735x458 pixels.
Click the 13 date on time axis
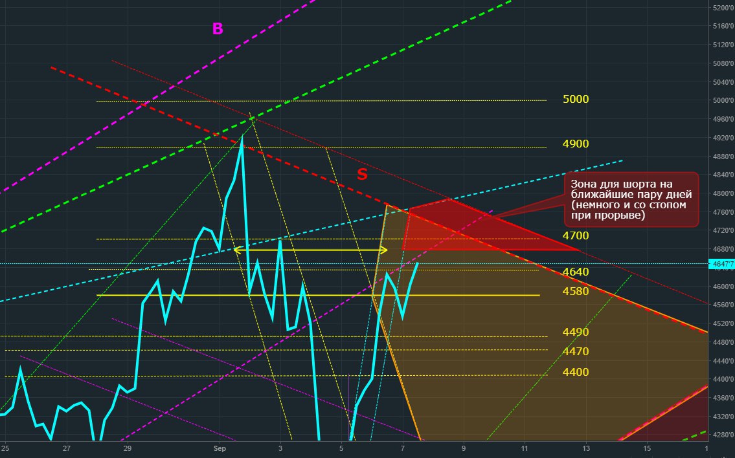click(x=586, y=449)
